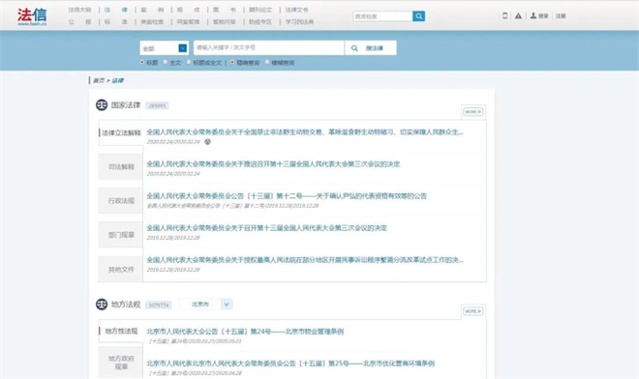This screenshot has width=639, height=379.
Task: Switch to the 行政法规 tab
Action: point(121,201)
